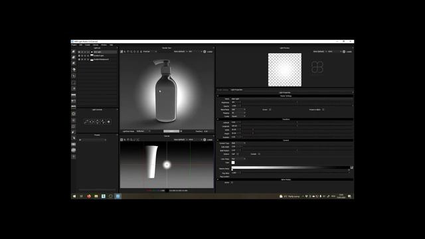Screen dimensions: 425x239
Task: Click the topmost light-type icon in the left toolbar
Action: click(x=74, y=52)
